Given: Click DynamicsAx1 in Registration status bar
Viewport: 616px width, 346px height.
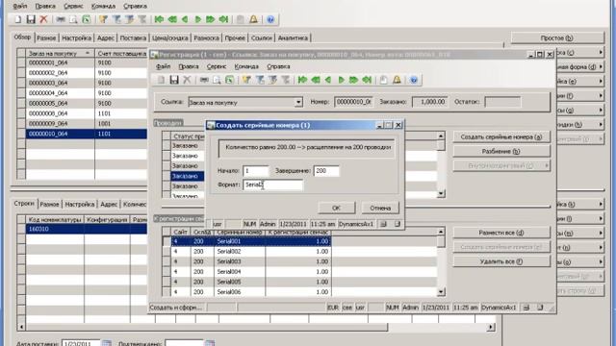Looking at the screenshot, I should [x=499, y=308].
